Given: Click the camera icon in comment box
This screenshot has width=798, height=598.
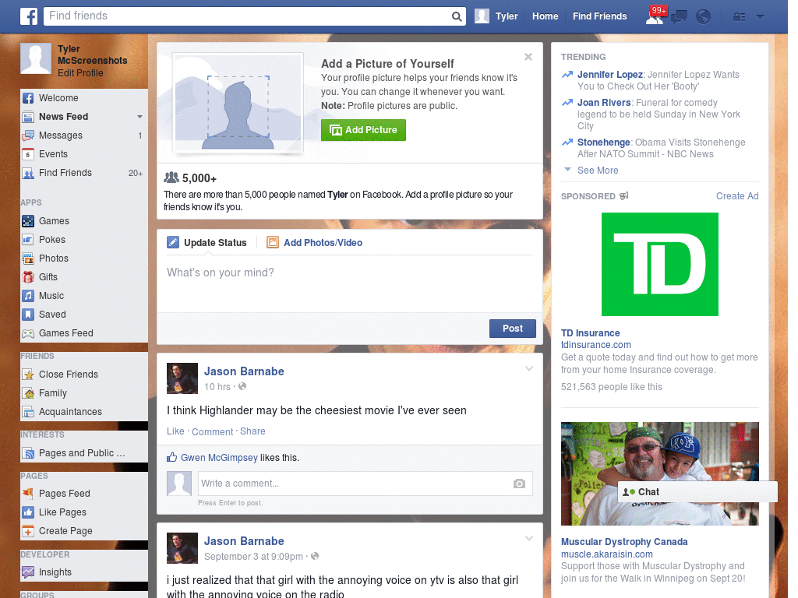Looking at the screenshot, I should coord(519,484).
